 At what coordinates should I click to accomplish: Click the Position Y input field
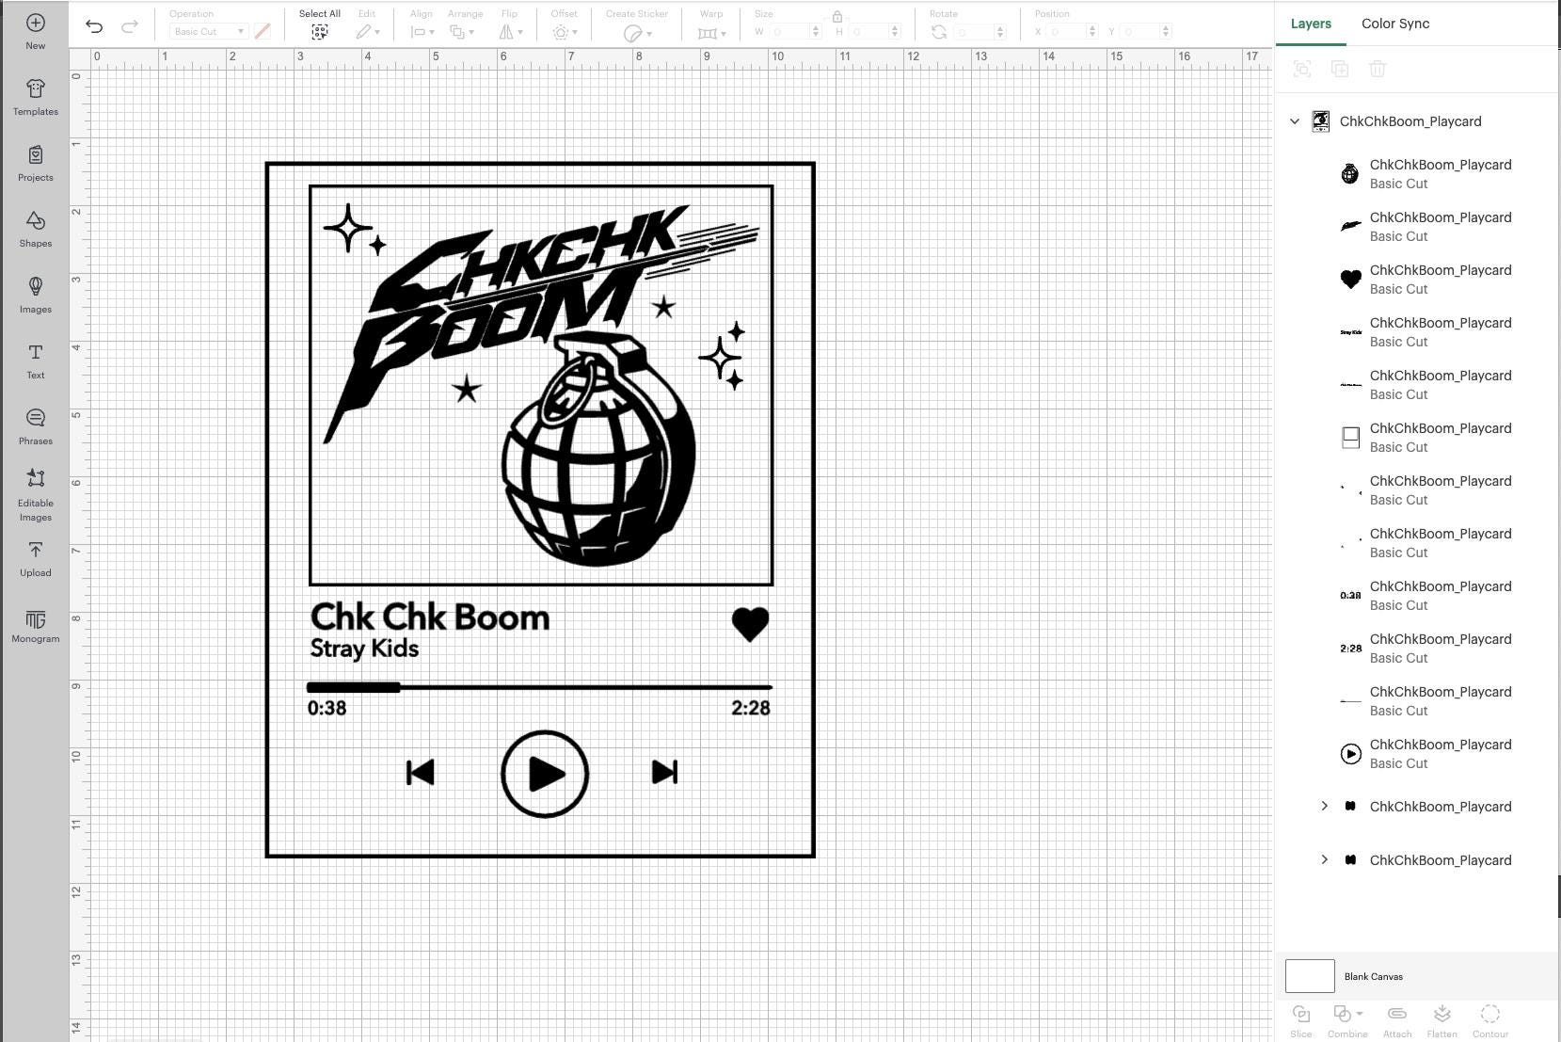(x=1139, y=31)
